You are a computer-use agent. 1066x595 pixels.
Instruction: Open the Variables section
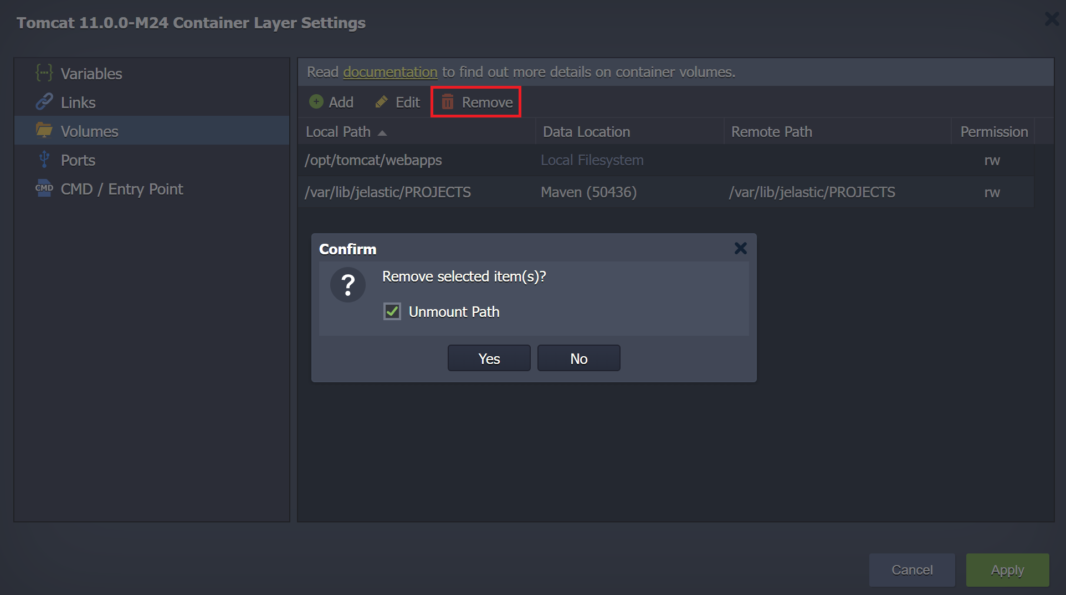152,73
